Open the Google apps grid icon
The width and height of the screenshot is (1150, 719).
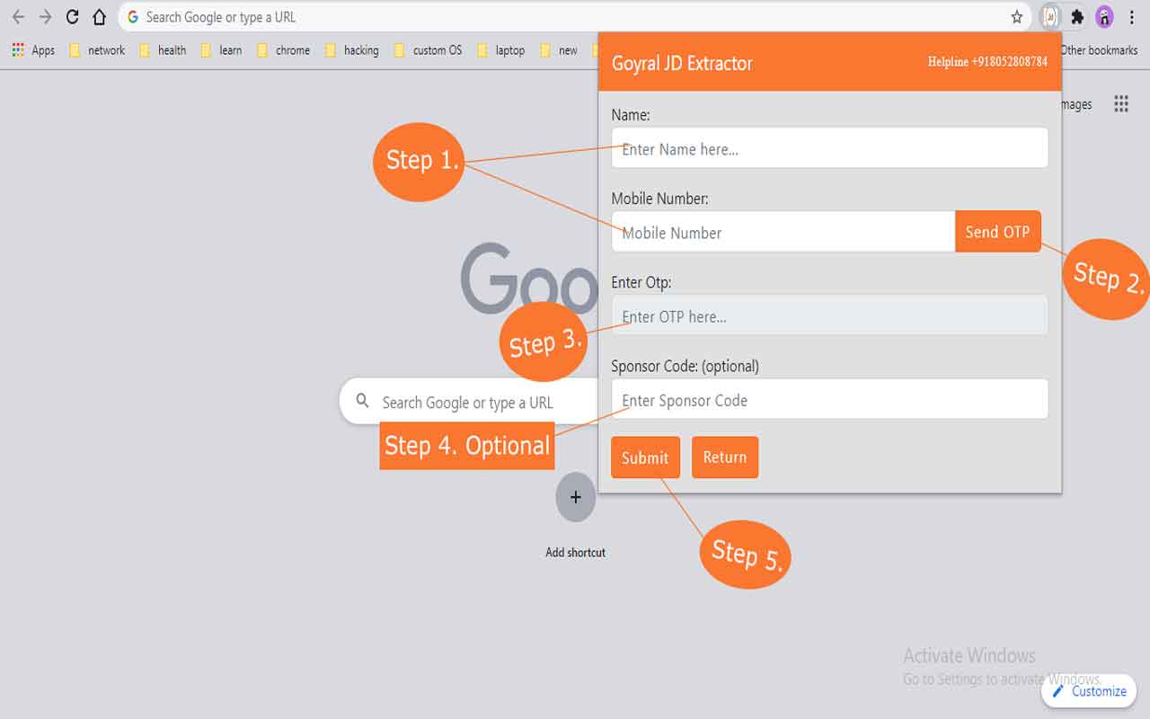click(x=1121, y=104)
